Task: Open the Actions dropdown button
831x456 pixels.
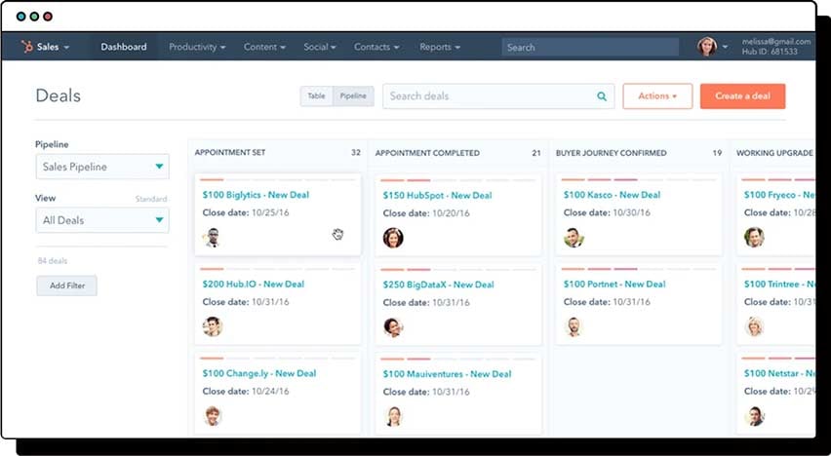Action: [657, 96]
